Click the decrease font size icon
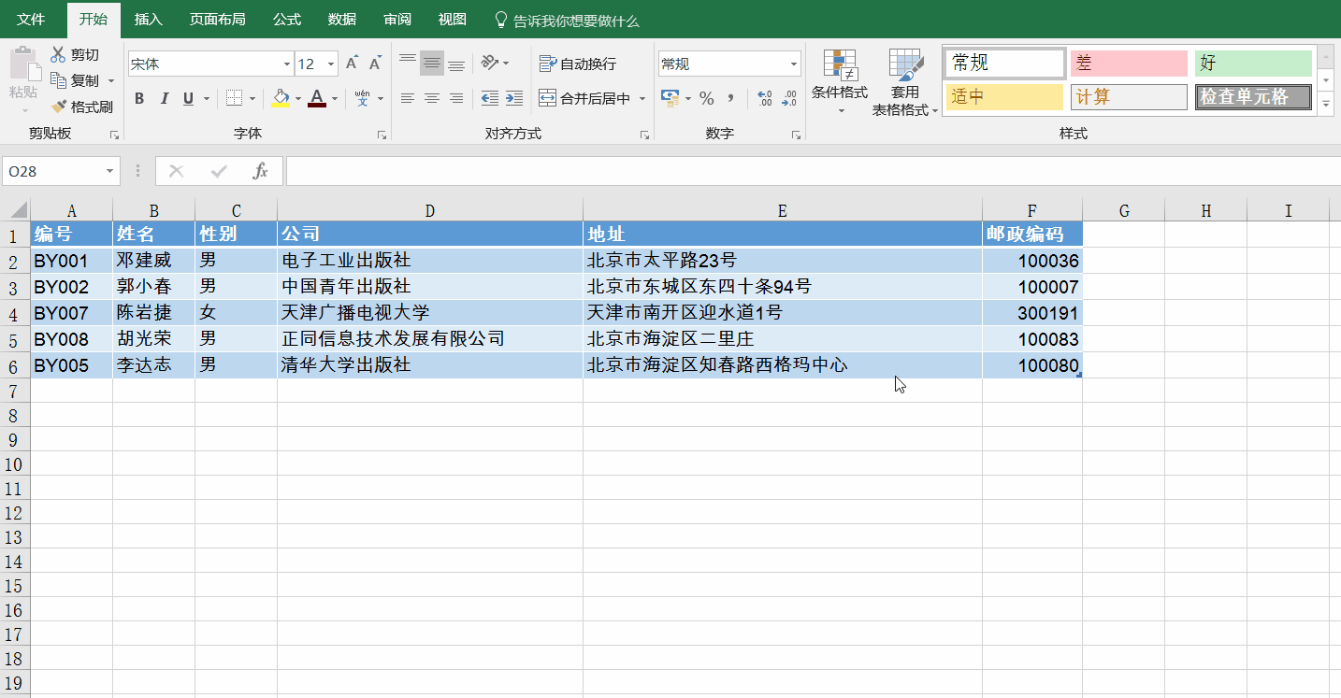Image resolution: width=1341 pixels, height=698 pixels. [x=375, y=64]
